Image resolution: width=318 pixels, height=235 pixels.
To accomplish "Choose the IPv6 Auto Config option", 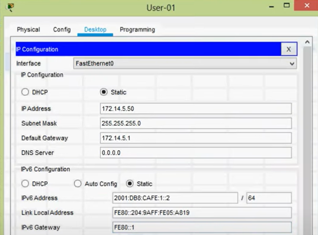I will tap(78, 184).
